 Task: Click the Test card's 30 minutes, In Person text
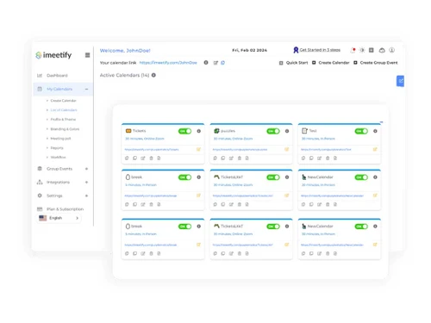coord(318,139)
